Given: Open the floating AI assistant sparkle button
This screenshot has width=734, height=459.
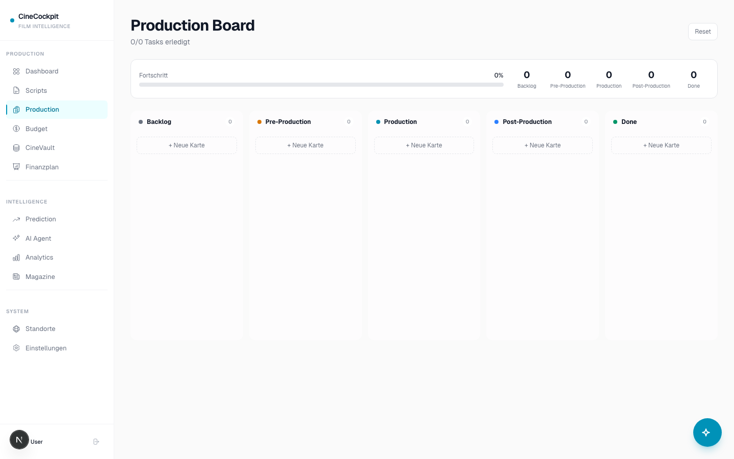Looking at the screenshot, I should (707, 432).
